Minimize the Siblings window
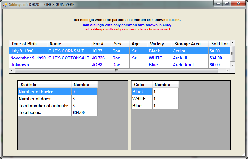248x159 pixels. click(x=218, y=3)
